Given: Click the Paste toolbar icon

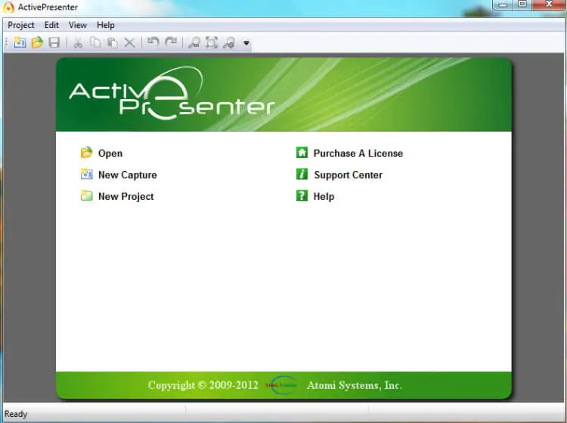Looking at the screenshot, I should (113, 42).
